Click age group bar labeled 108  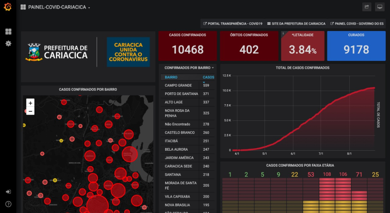point(327,195)
